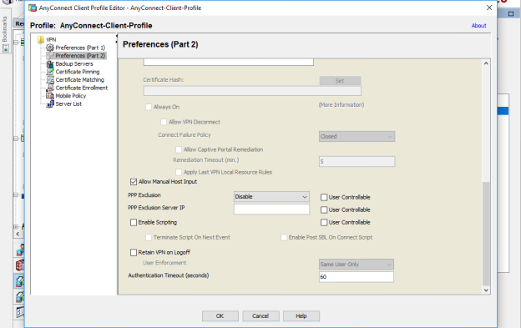
Task: Click the AnyConnect Profile Editor title bar icon
Action: [x=33, y=8]
